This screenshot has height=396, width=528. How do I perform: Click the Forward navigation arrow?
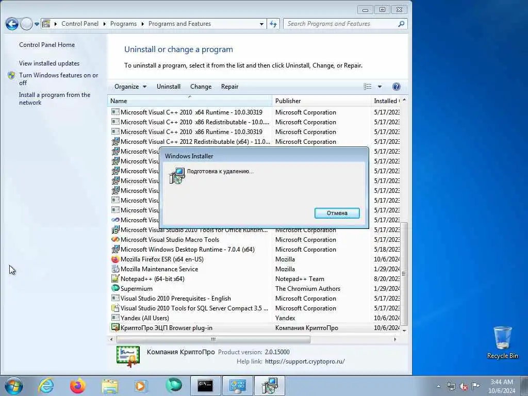point(27,24)
